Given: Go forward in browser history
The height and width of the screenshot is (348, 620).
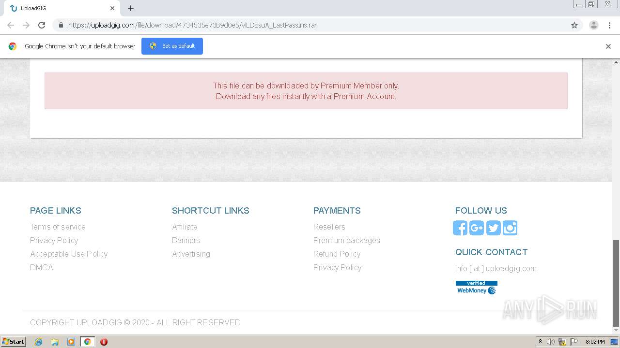Looking at the screenshot, I should click(x=26, y=25).
